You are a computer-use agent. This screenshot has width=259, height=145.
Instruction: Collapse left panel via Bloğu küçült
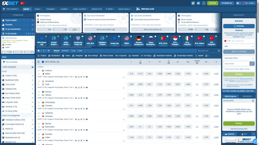pyautogui.click(x=18, y=15)
